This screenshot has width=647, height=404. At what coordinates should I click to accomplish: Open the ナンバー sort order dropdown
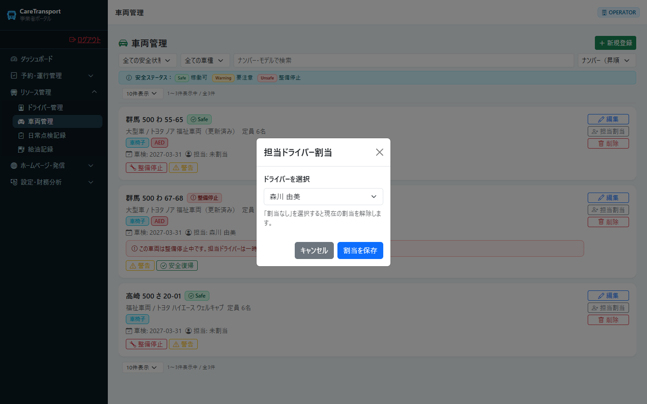point(607,60)
